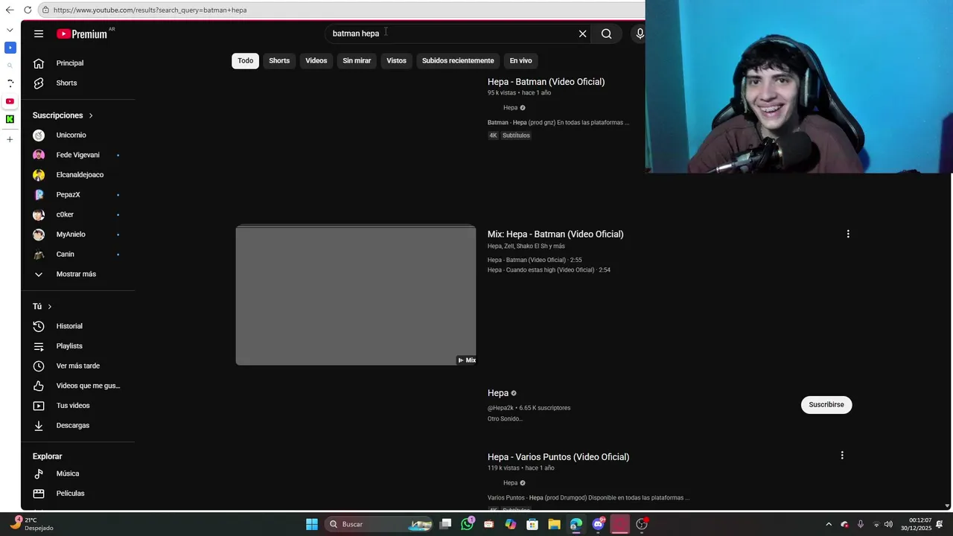This screenshot has width=953, height=536.
Task: Open the YouTube hamburger guide menu
Action: [x=39, y=33]
